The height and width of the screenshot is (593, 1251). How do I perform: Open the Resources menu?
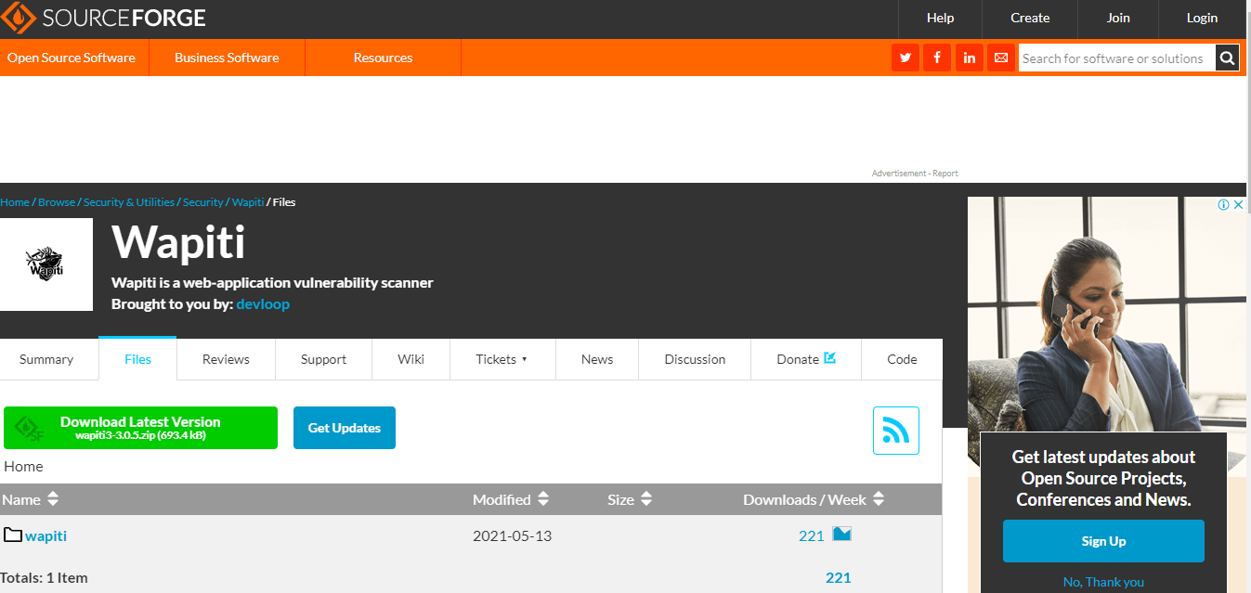(383, 58)
